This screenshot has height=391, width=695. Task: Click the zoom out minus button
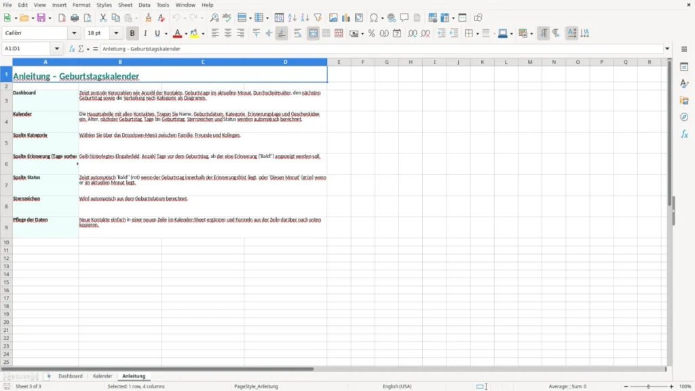coord(626,386)
